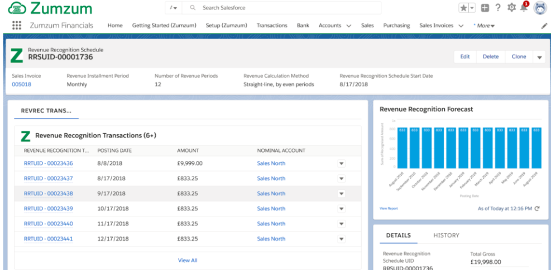Open the Transactions tab

pos(272,25)
